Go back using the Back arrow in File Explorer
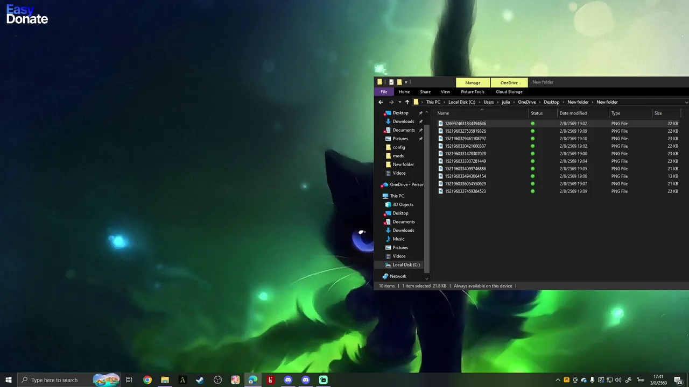This screenshot has height=387, width=689. pyautogui.click(x=381, y=102)
